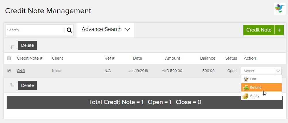288x123 pixels.
Task: Click the Apply coins icon
Action: (x=245, y=96)
